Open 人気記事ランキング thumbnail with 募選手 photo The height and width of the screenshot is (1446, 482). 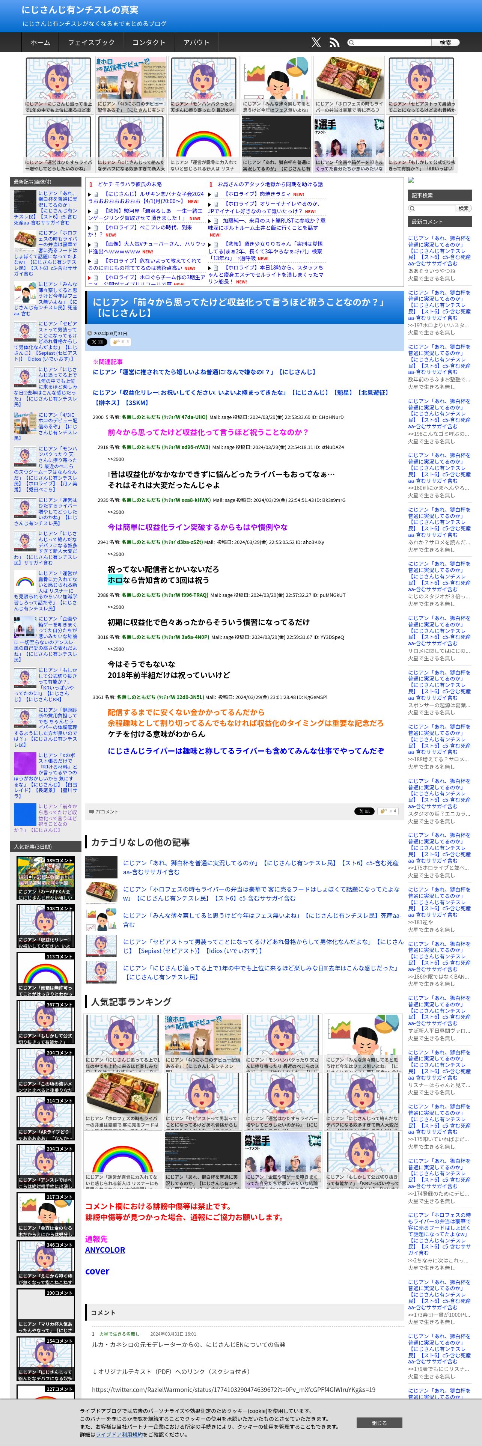(282, 1160)
